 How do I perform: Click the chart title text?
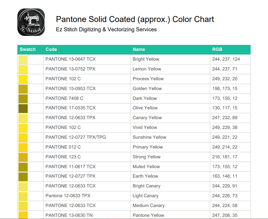(x=135, y=19)
